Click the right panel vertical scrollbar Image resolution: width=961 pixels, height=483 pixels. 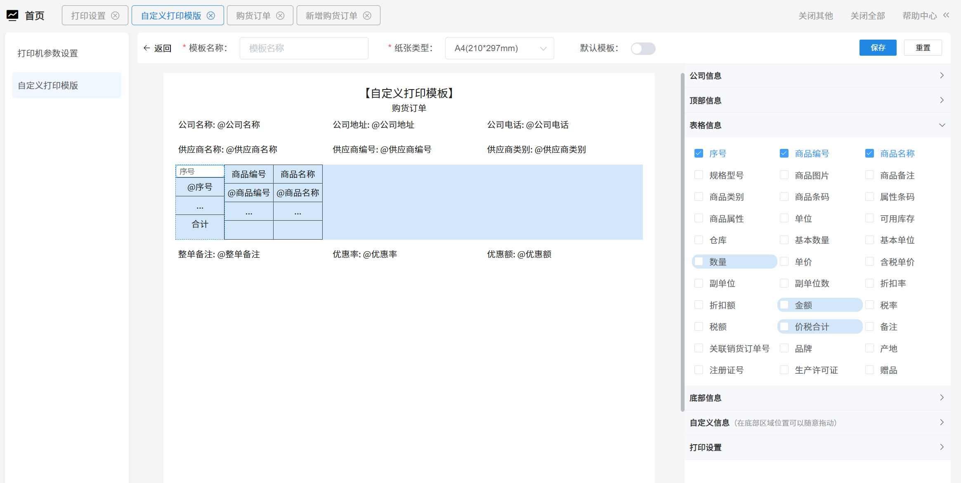pyautogui.click(x=682, y=242)
